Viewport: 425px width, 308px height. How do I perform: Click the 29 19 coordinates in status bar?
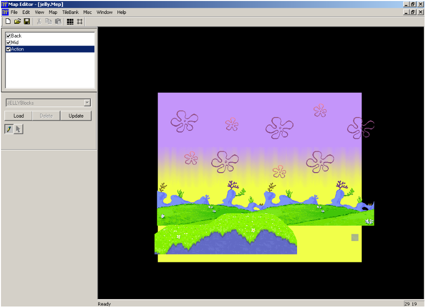click(410, 304)
